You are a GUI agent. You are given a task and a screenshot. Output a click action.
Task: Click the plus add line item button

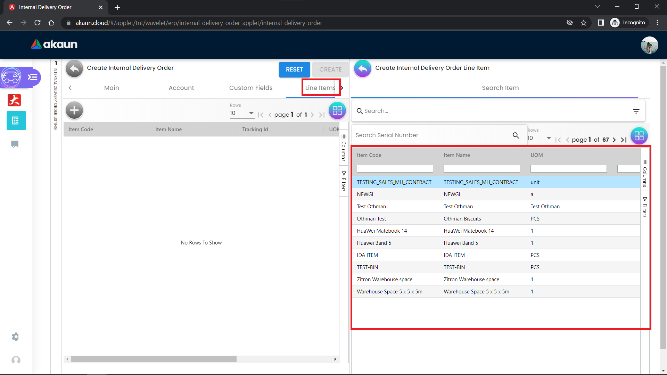(74, 110)
